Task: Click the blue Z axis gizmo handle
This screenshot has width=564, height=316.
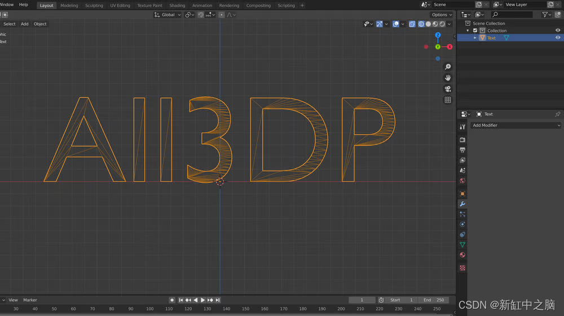Action: click(x=438, y=35)
